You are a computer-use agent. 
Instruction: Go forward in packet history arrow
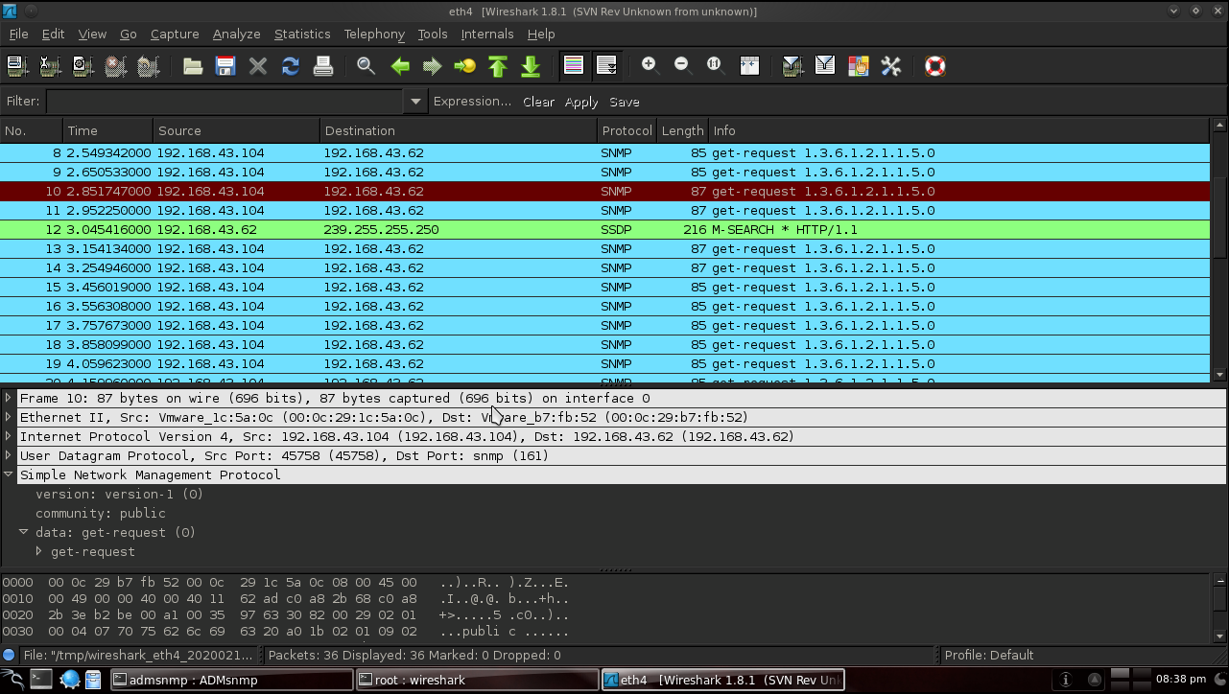pyautogui.click(x=433, y=66)
